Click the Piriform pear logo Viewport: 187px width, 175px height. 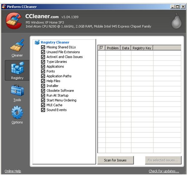(x=176, y=21)
